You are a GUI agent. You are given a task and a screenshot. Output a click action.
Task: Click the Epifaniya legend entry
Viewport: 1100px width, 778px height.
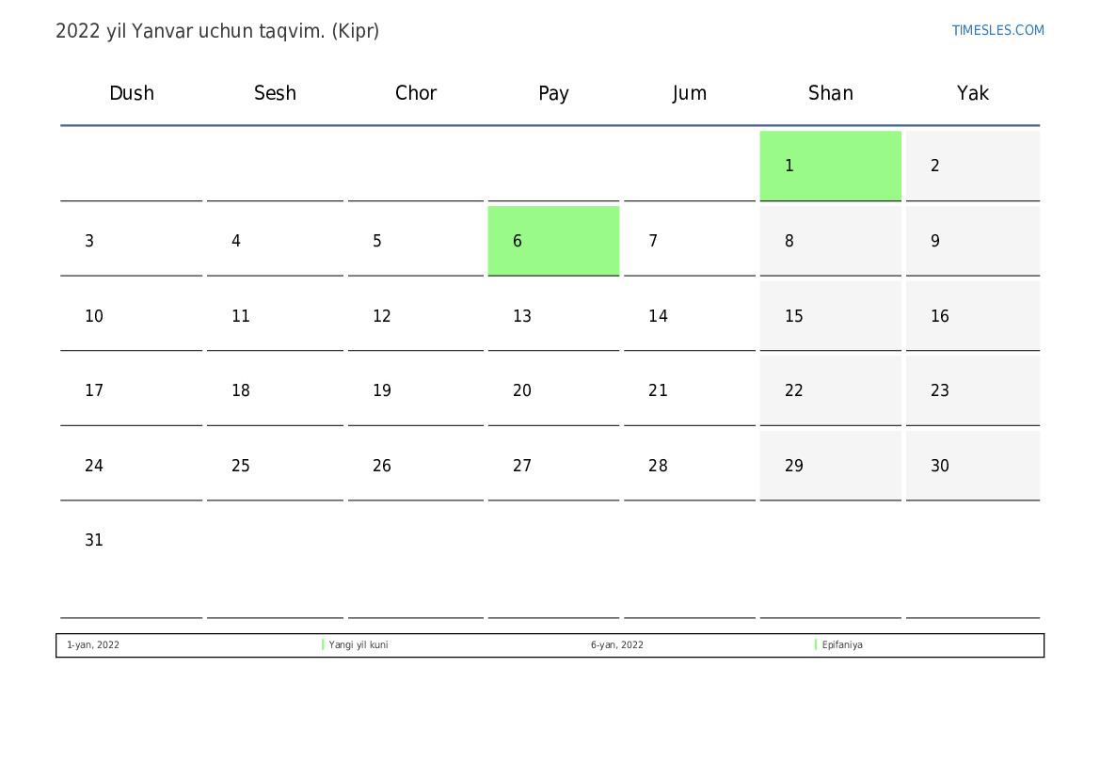(x=841, y=645)
